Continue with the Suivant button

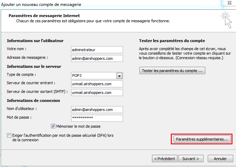191,159
